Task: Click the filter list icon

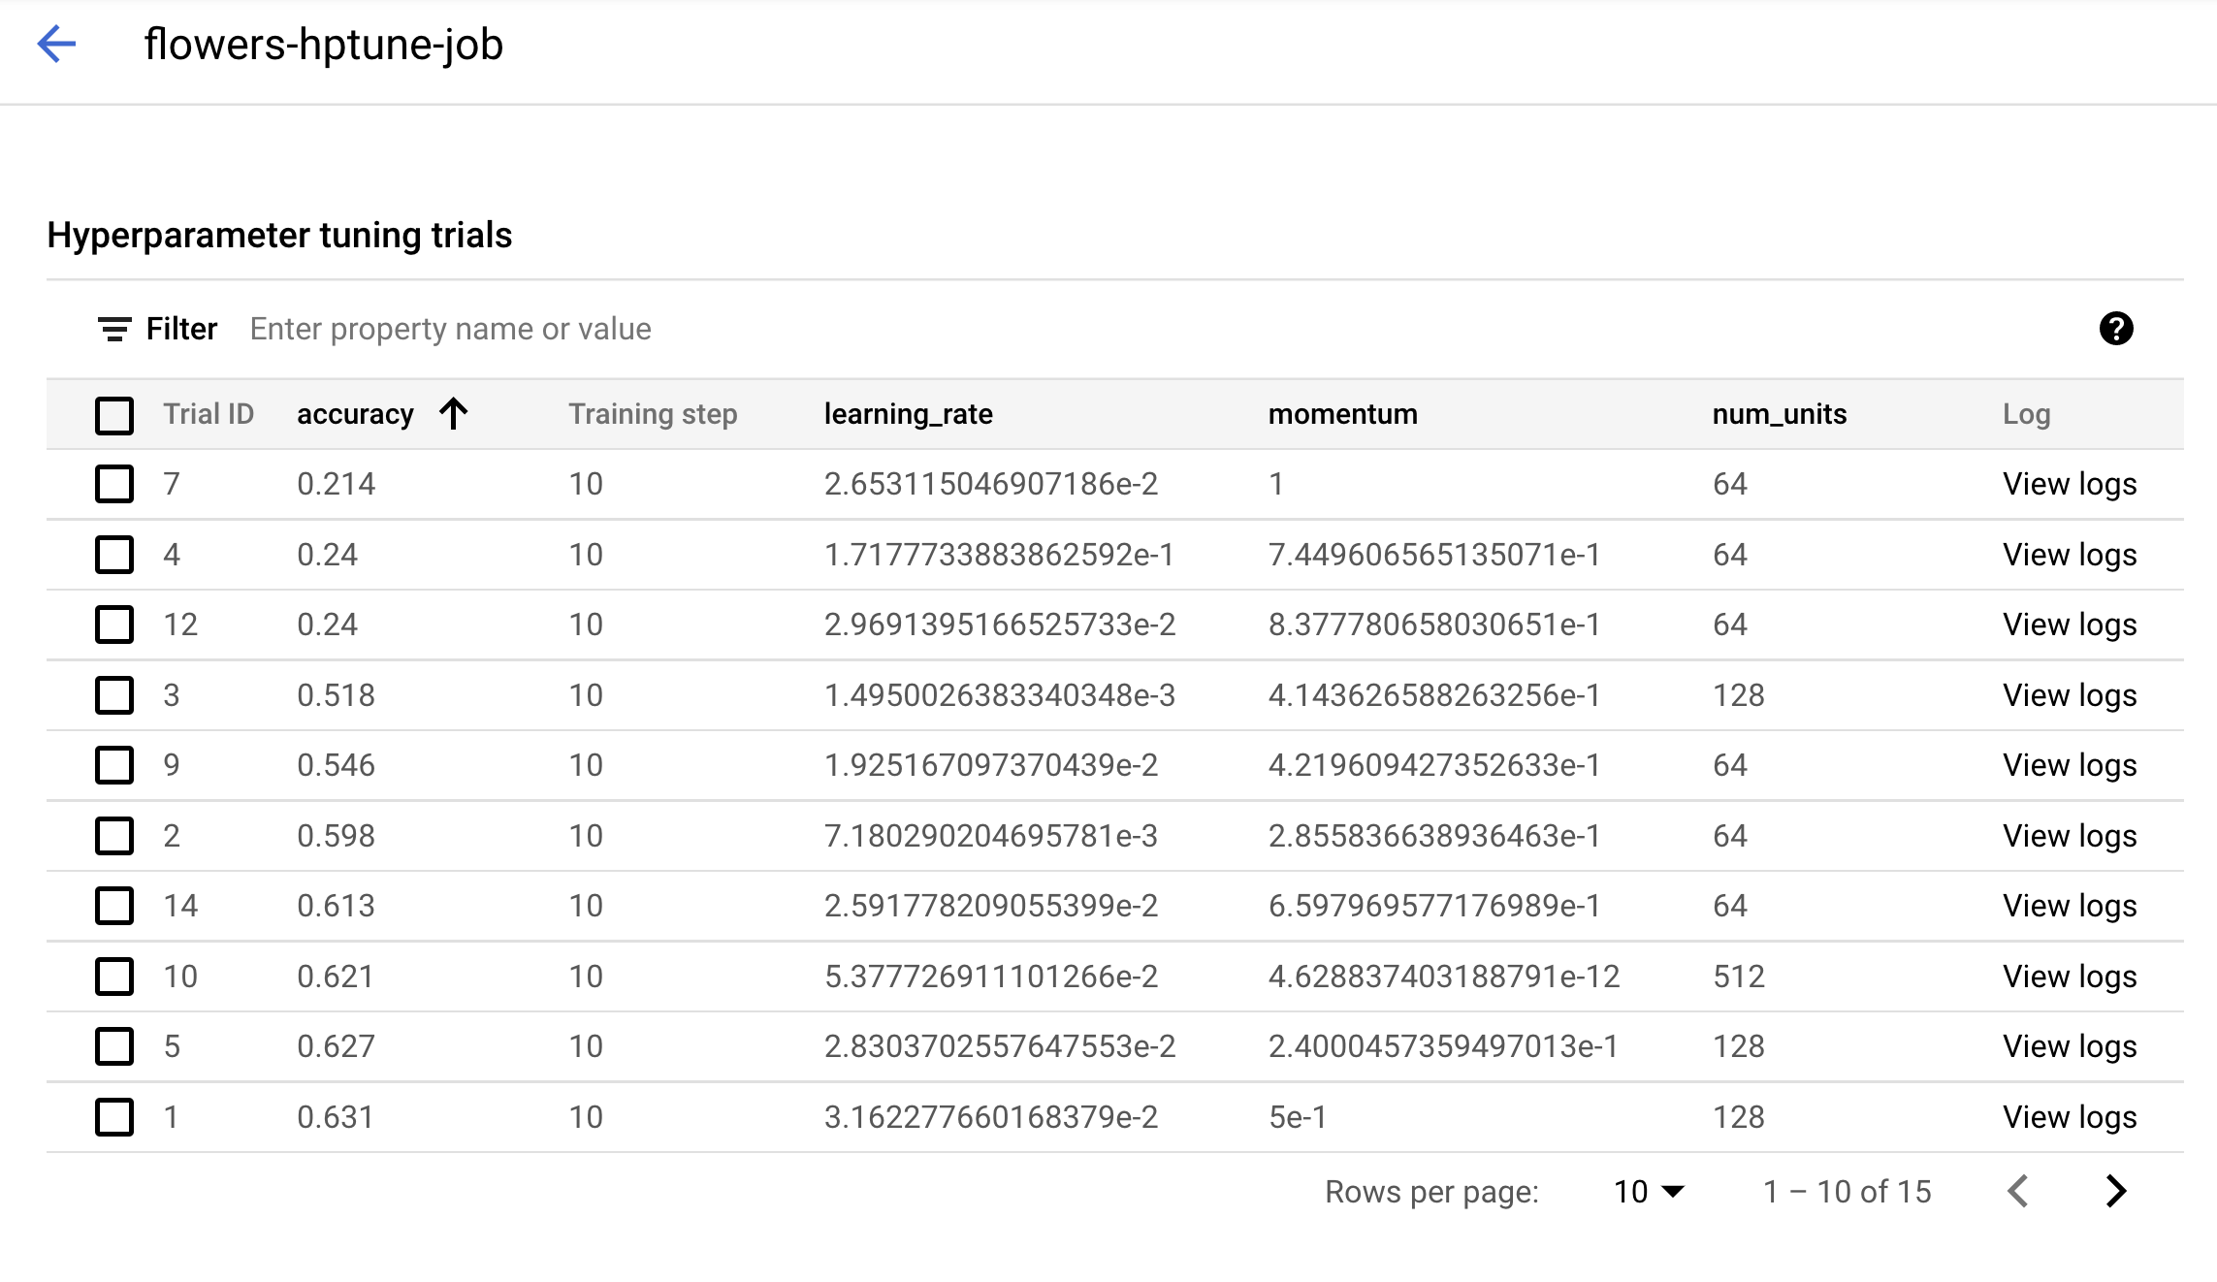Action: point(114,330)
